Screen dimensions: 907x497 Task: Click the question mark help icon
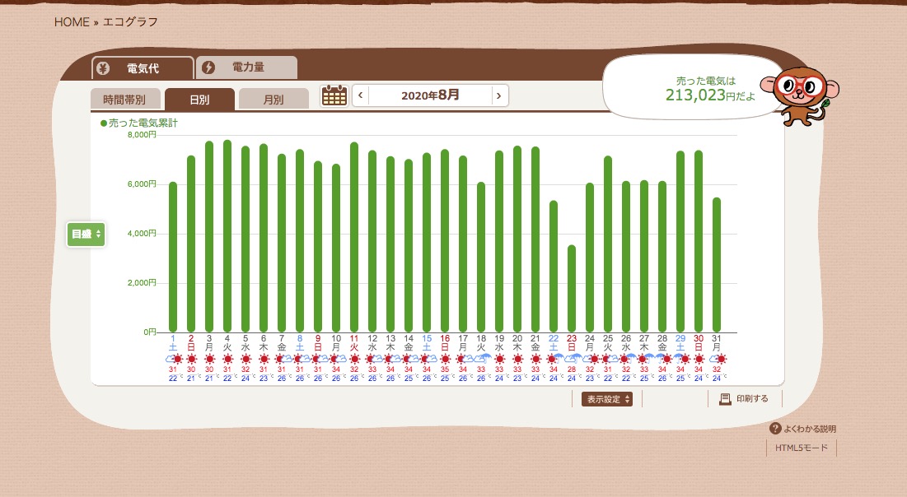tap(775, 428)
